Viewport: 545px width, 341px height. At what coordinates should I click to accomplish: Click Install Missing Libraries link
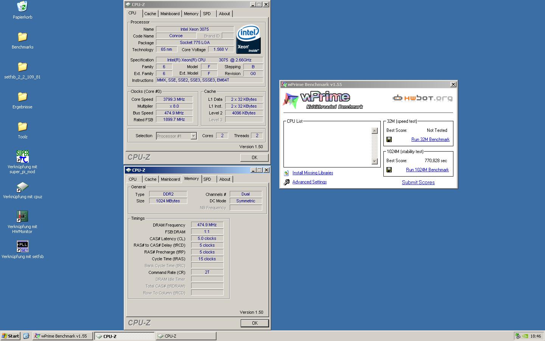313,173
